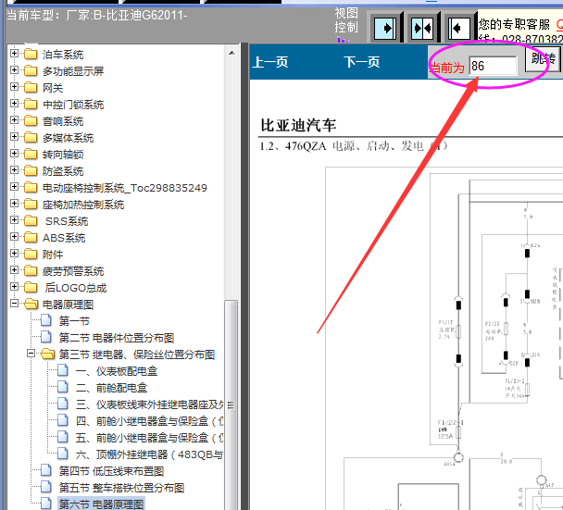Screen dimensions: 563x510
Task: Expand the 网关 tree node
Action: [x=14, y=87]
